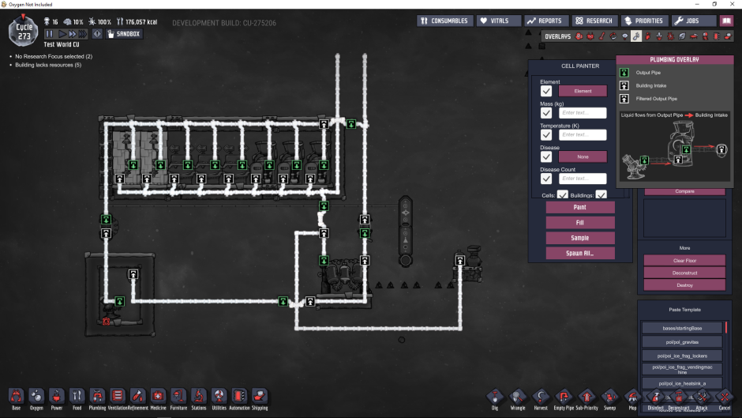Click the Temperature input field
This screenshot has width=742, height=418.
coord(583,134)
